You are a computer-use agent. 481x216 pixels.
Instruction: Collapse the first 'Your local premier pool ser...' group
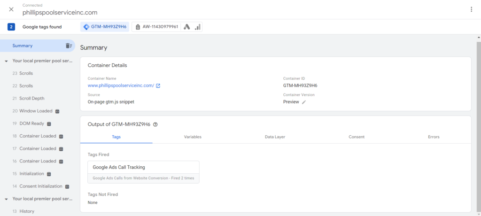[x=6, y=61]
